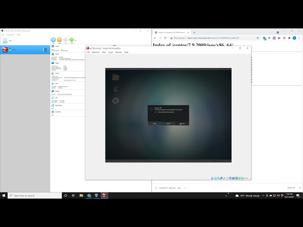Open File Explorer from the taskbar
The height and width of the screenshot is (227, 303).
point(81,195)
